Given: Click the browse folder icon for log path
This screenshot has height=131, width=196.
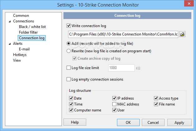Looking at the screenshot, I should pos(183,34).
